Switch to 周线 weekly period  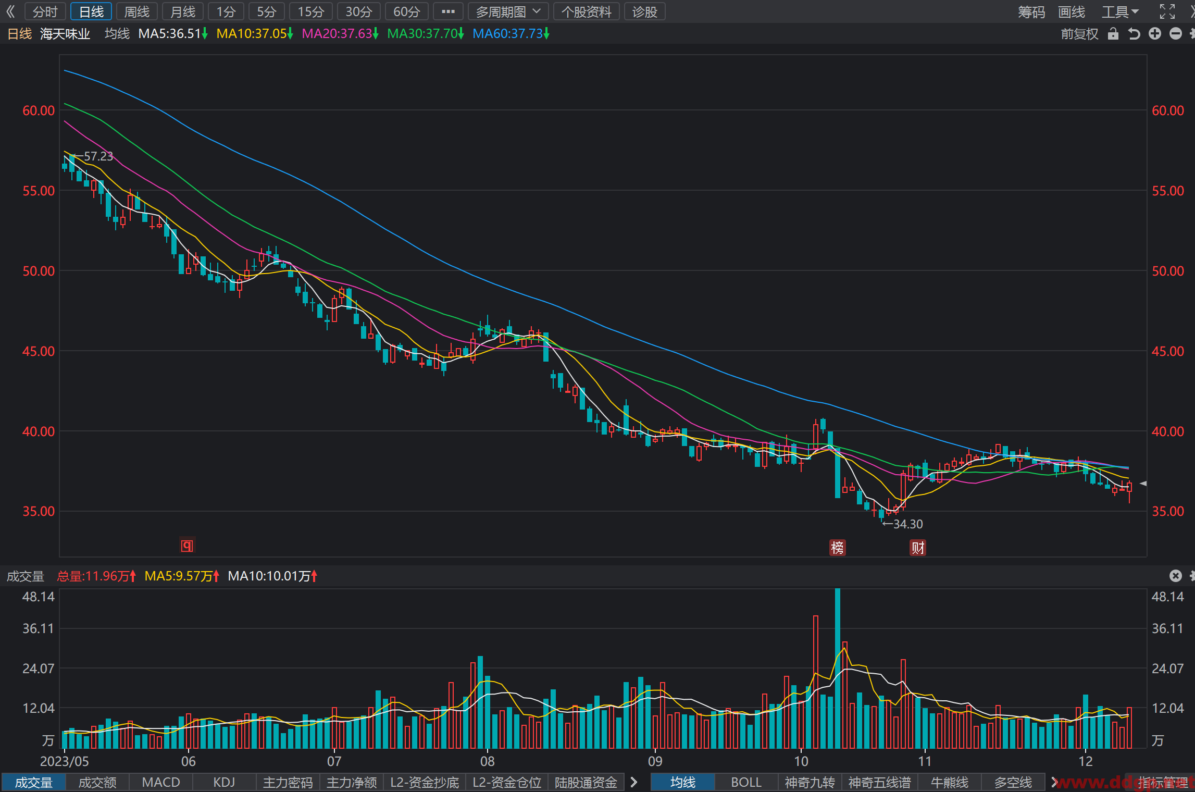[x=137, y=11]
